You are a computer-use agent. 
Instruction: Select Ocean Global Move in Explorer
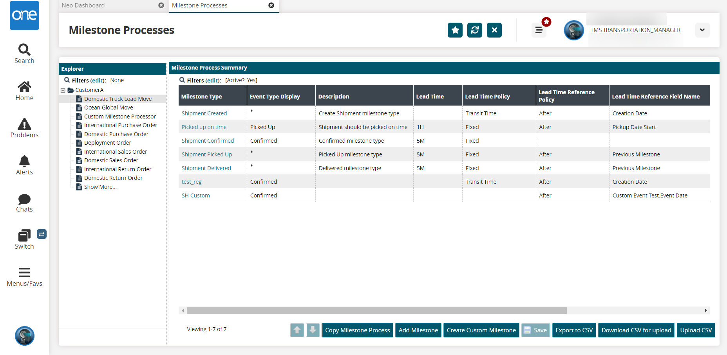tap(109, 108)
